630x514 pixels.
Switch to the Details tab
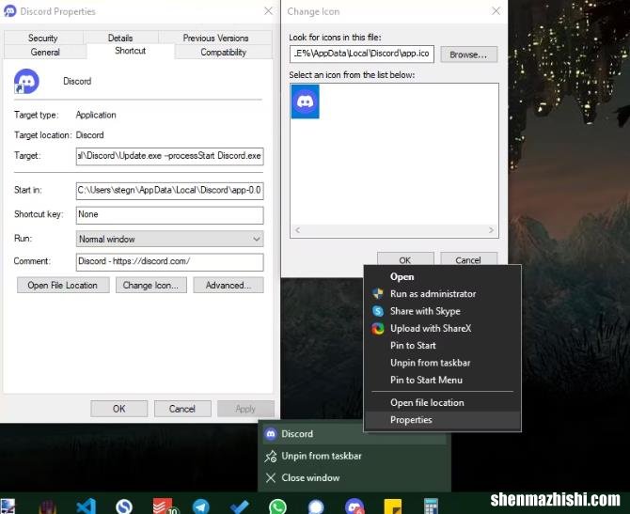[x=120, y=38]
